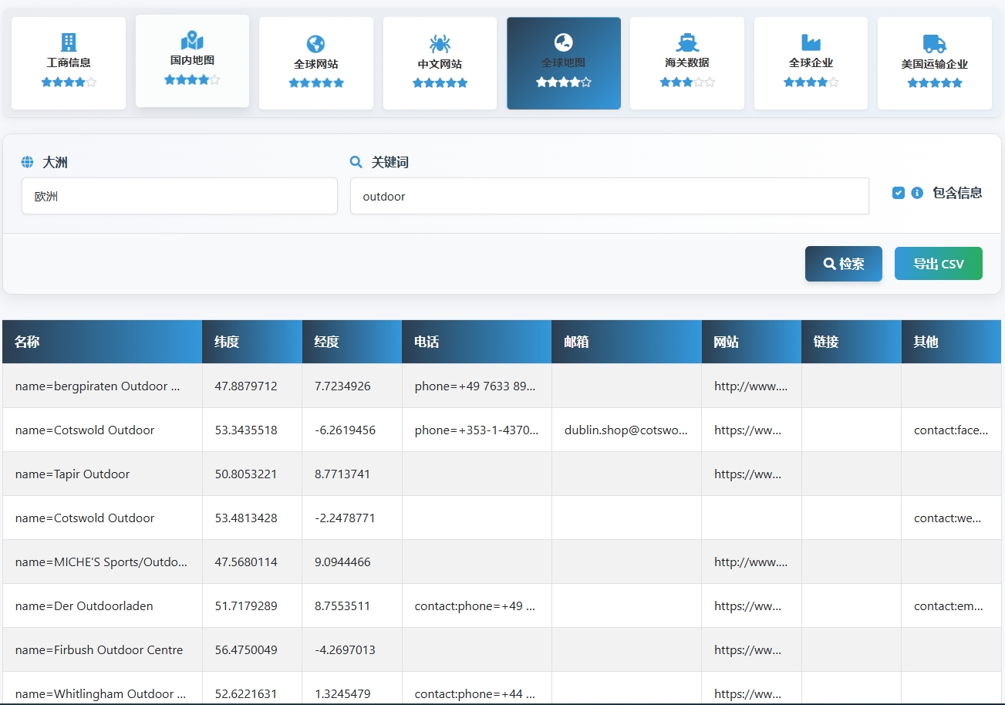Click the 电话 column header
The height and width of the screenshot is (705, 1005).
coord(477,342)
